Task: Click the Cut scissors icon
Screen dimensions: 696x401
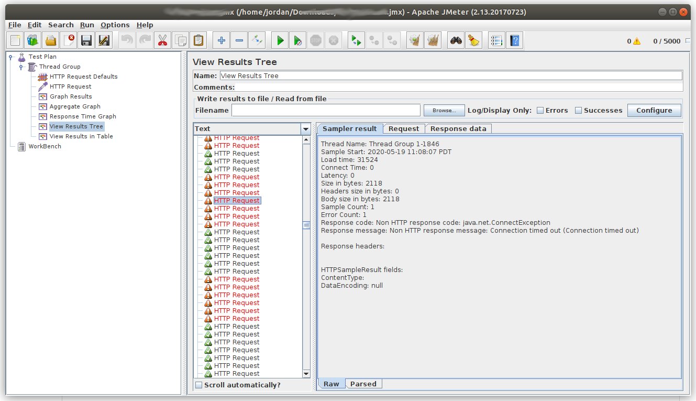Action: 163,40
